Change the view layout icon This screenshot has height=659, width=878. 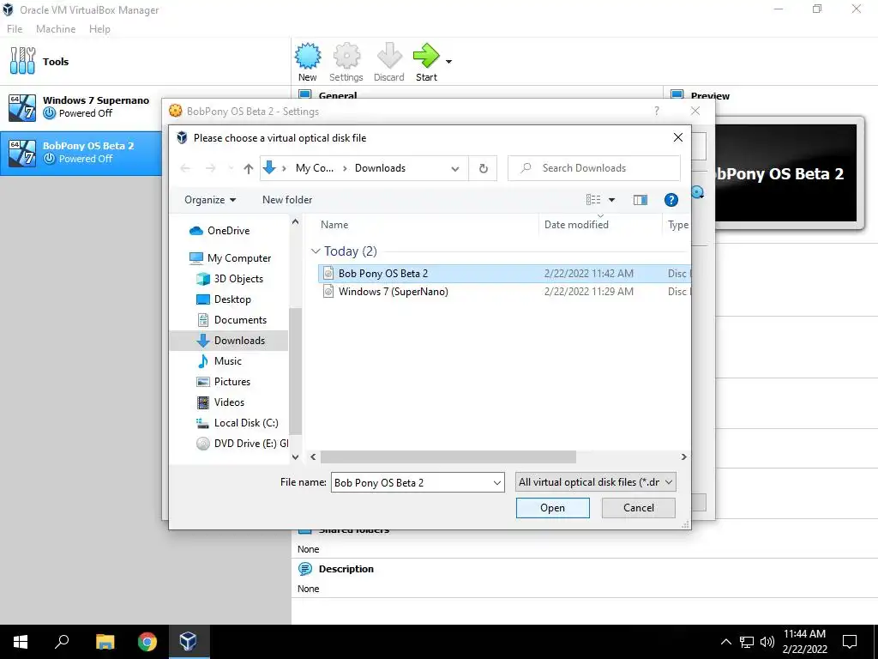point(593,199)
